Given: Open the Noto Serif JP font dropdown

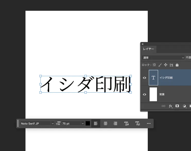Looking at the screenshot, I should pos(53,124).
